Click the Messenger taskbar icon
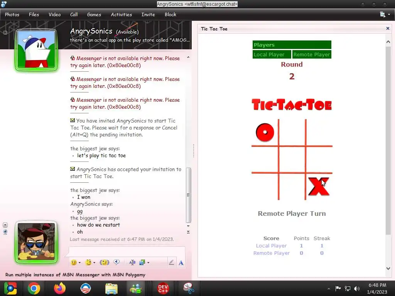Screen dimensions: 395x296 [x=136, y=288]
